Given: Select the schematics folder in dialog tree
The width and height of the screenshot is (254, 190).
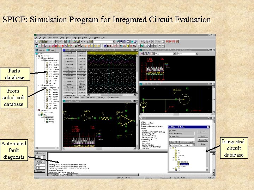Looking at the screenshot, I should tap(182, 162).
